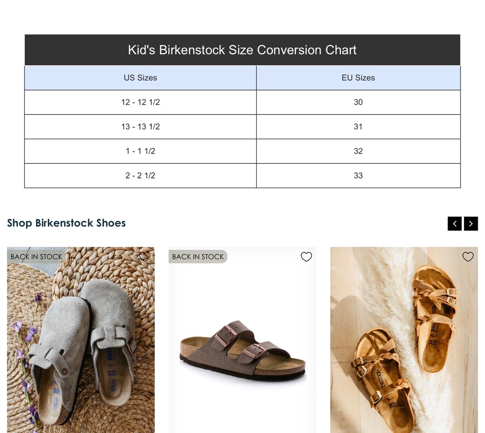Open the brown two-strap sandal product image

(242, 340)
